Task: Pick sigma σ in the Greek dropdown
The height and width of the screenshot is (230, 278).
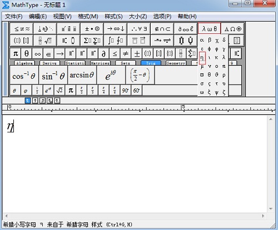Action: tap(202, 84)
